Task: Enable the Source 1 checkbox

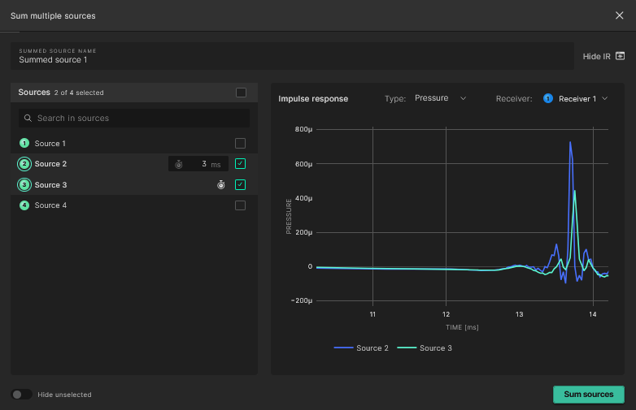Action: (x=240, y=144)
